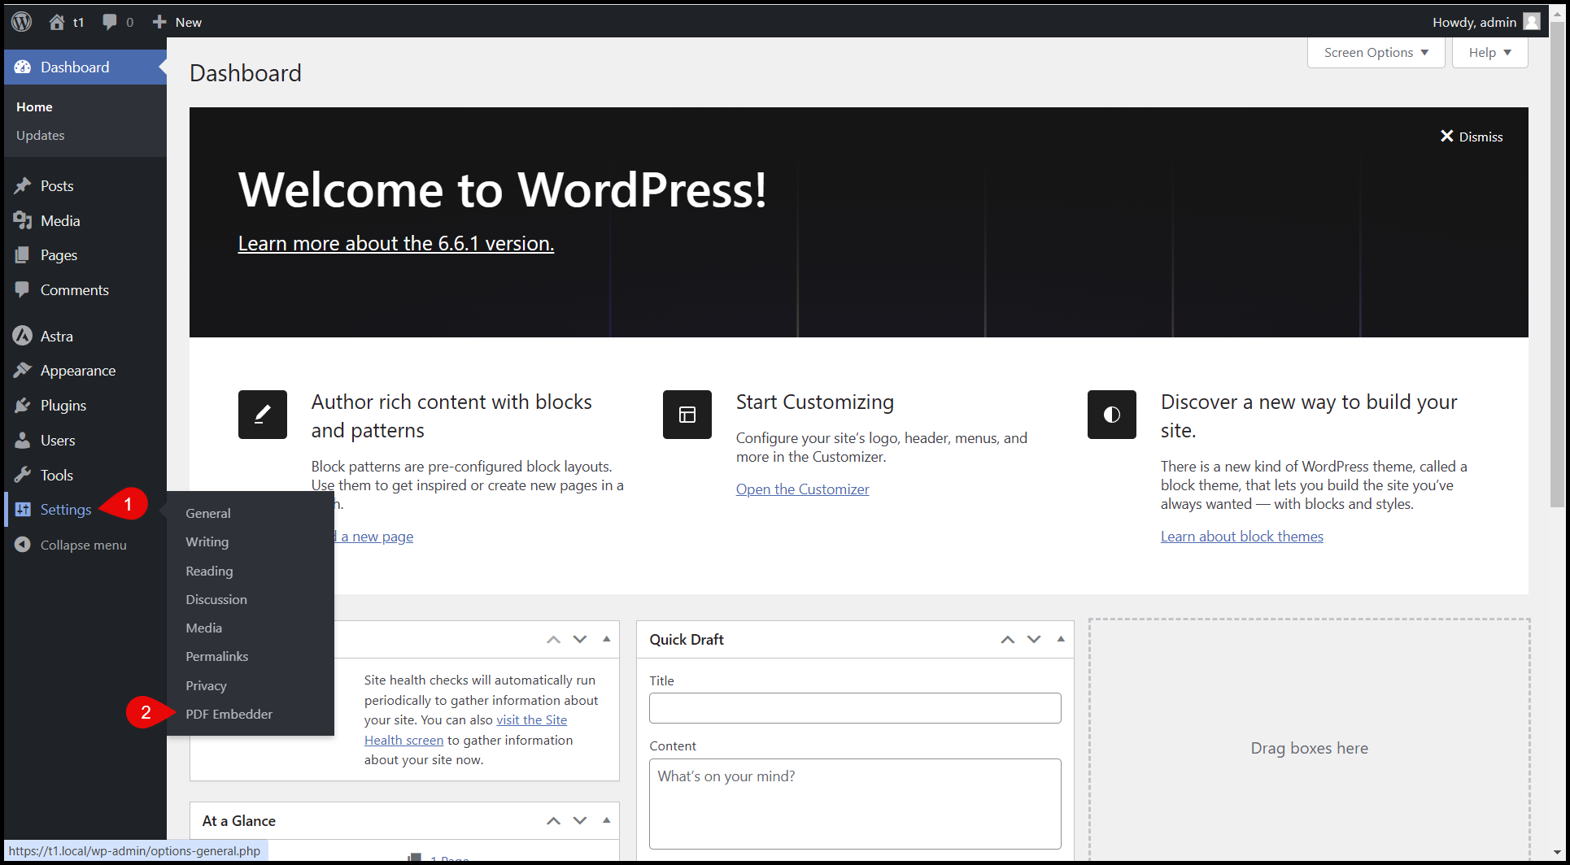This screenshot has height=865, width=1570.
Task: Move Quick Draft panel up with chevron
Action: [1007, 639]
